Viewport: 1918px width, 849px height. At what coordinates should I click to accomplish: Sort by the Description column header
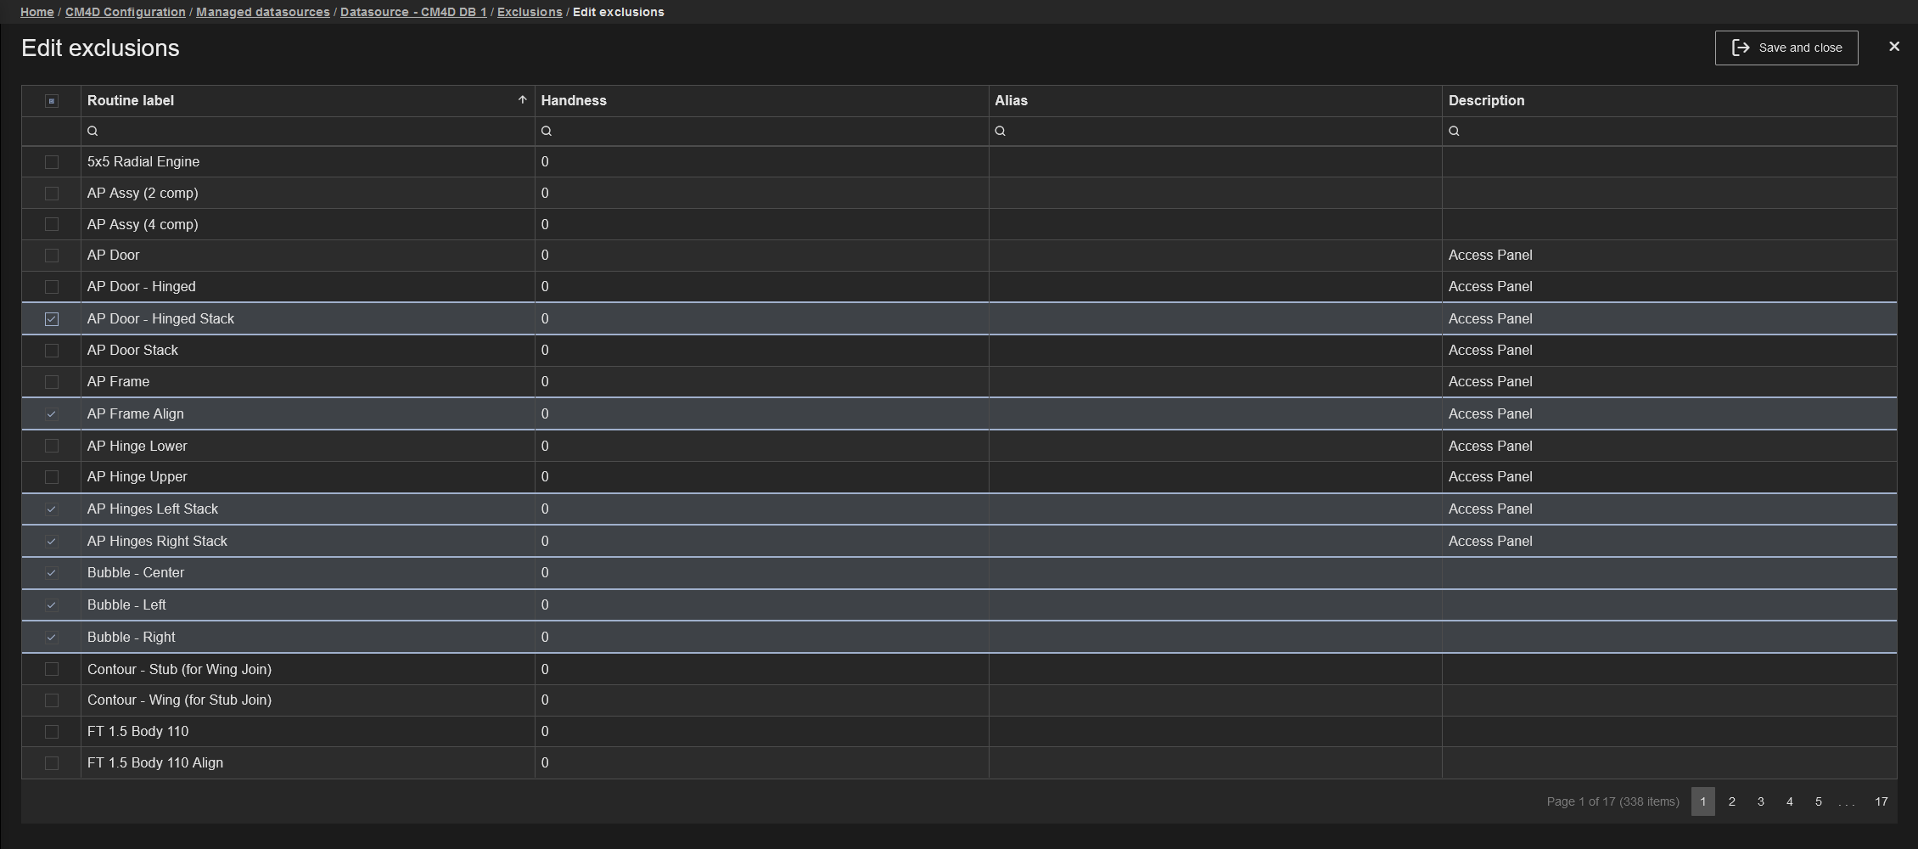[1486, 100]
